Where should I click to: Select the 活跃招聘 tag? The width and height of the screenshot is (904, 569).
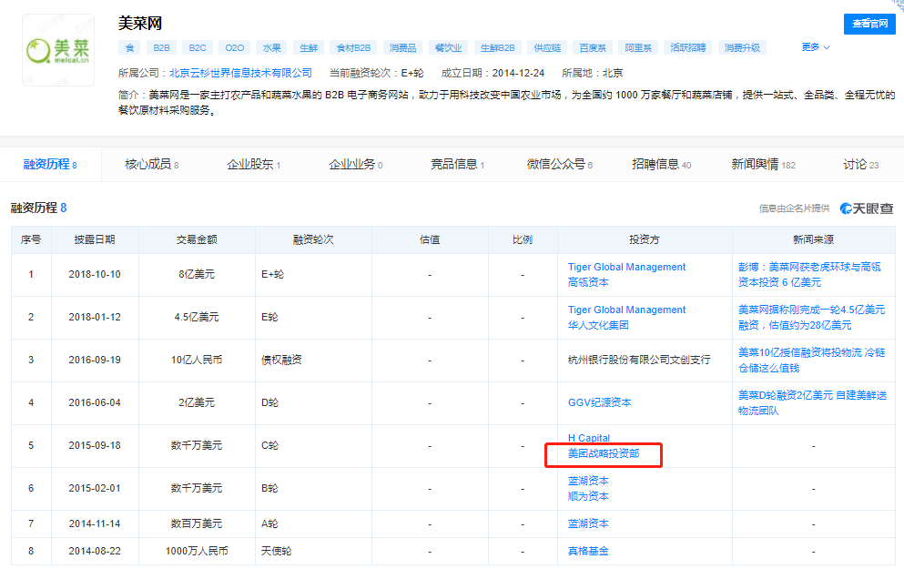click(688, 48)
